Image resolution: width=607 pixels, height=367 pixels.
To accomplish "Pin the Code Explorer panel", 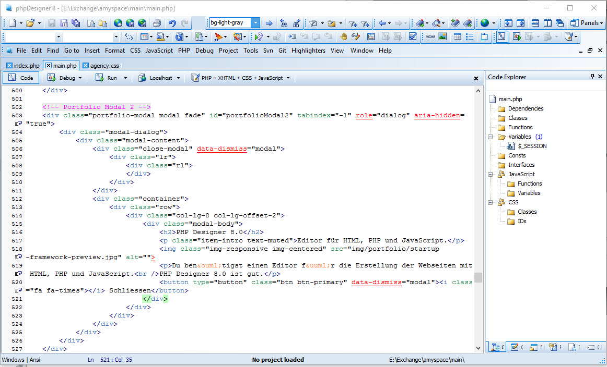I will tap(592, 77).
